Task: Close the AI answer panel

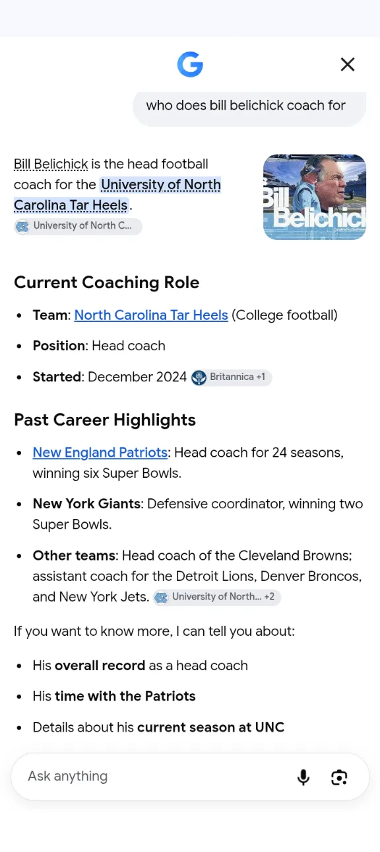Action: point(348,64)
